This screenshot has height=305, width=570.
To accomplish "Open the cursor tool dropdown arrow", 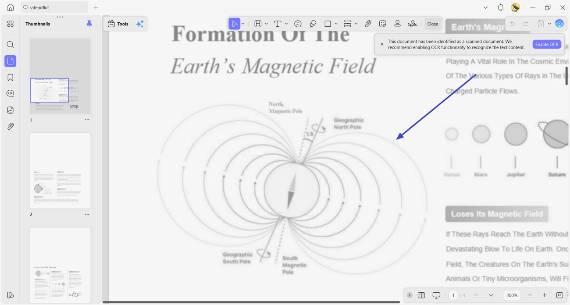I will click(x=243, y=24).
